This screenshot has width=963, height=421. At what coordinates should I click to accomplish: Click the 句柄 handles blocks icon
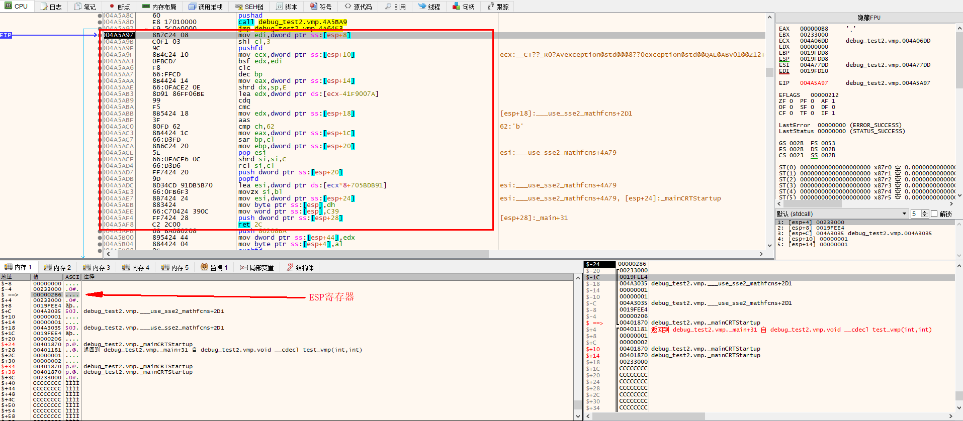coord(456,7)
